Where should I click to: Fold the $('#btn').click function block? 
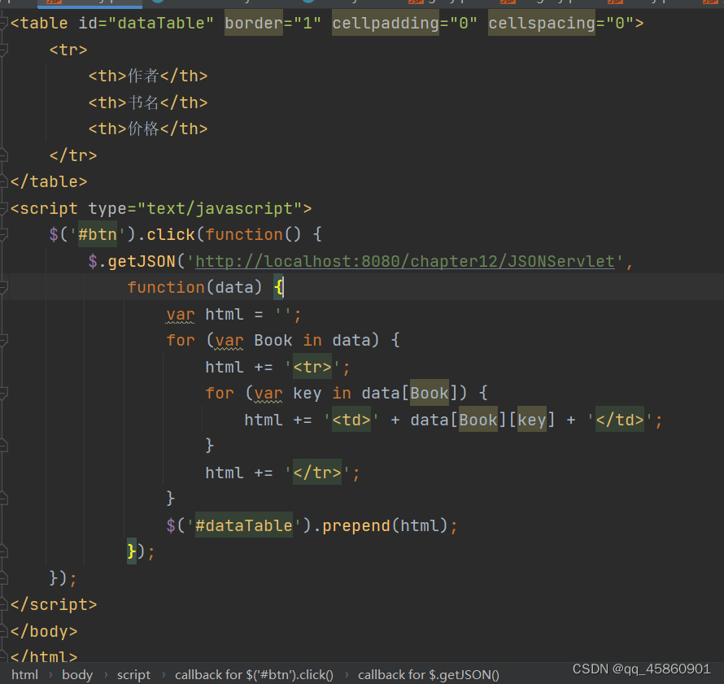tap(3, 234)
